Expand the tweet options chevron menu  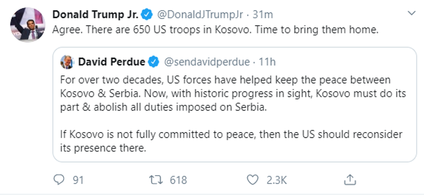(x=411, y=14)
